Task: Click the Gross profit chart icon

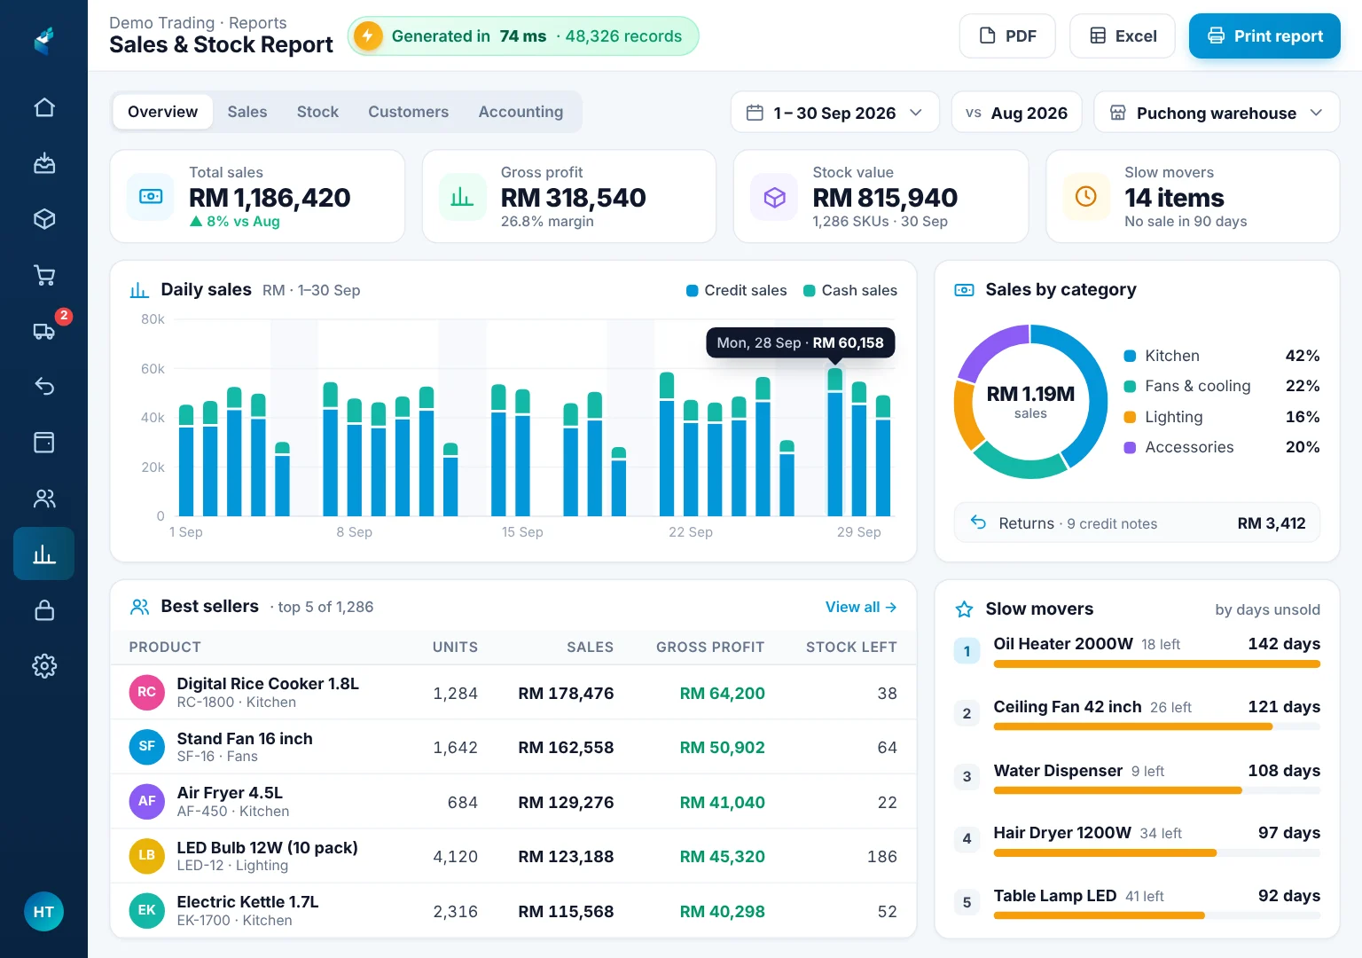Action: [463, 196]
